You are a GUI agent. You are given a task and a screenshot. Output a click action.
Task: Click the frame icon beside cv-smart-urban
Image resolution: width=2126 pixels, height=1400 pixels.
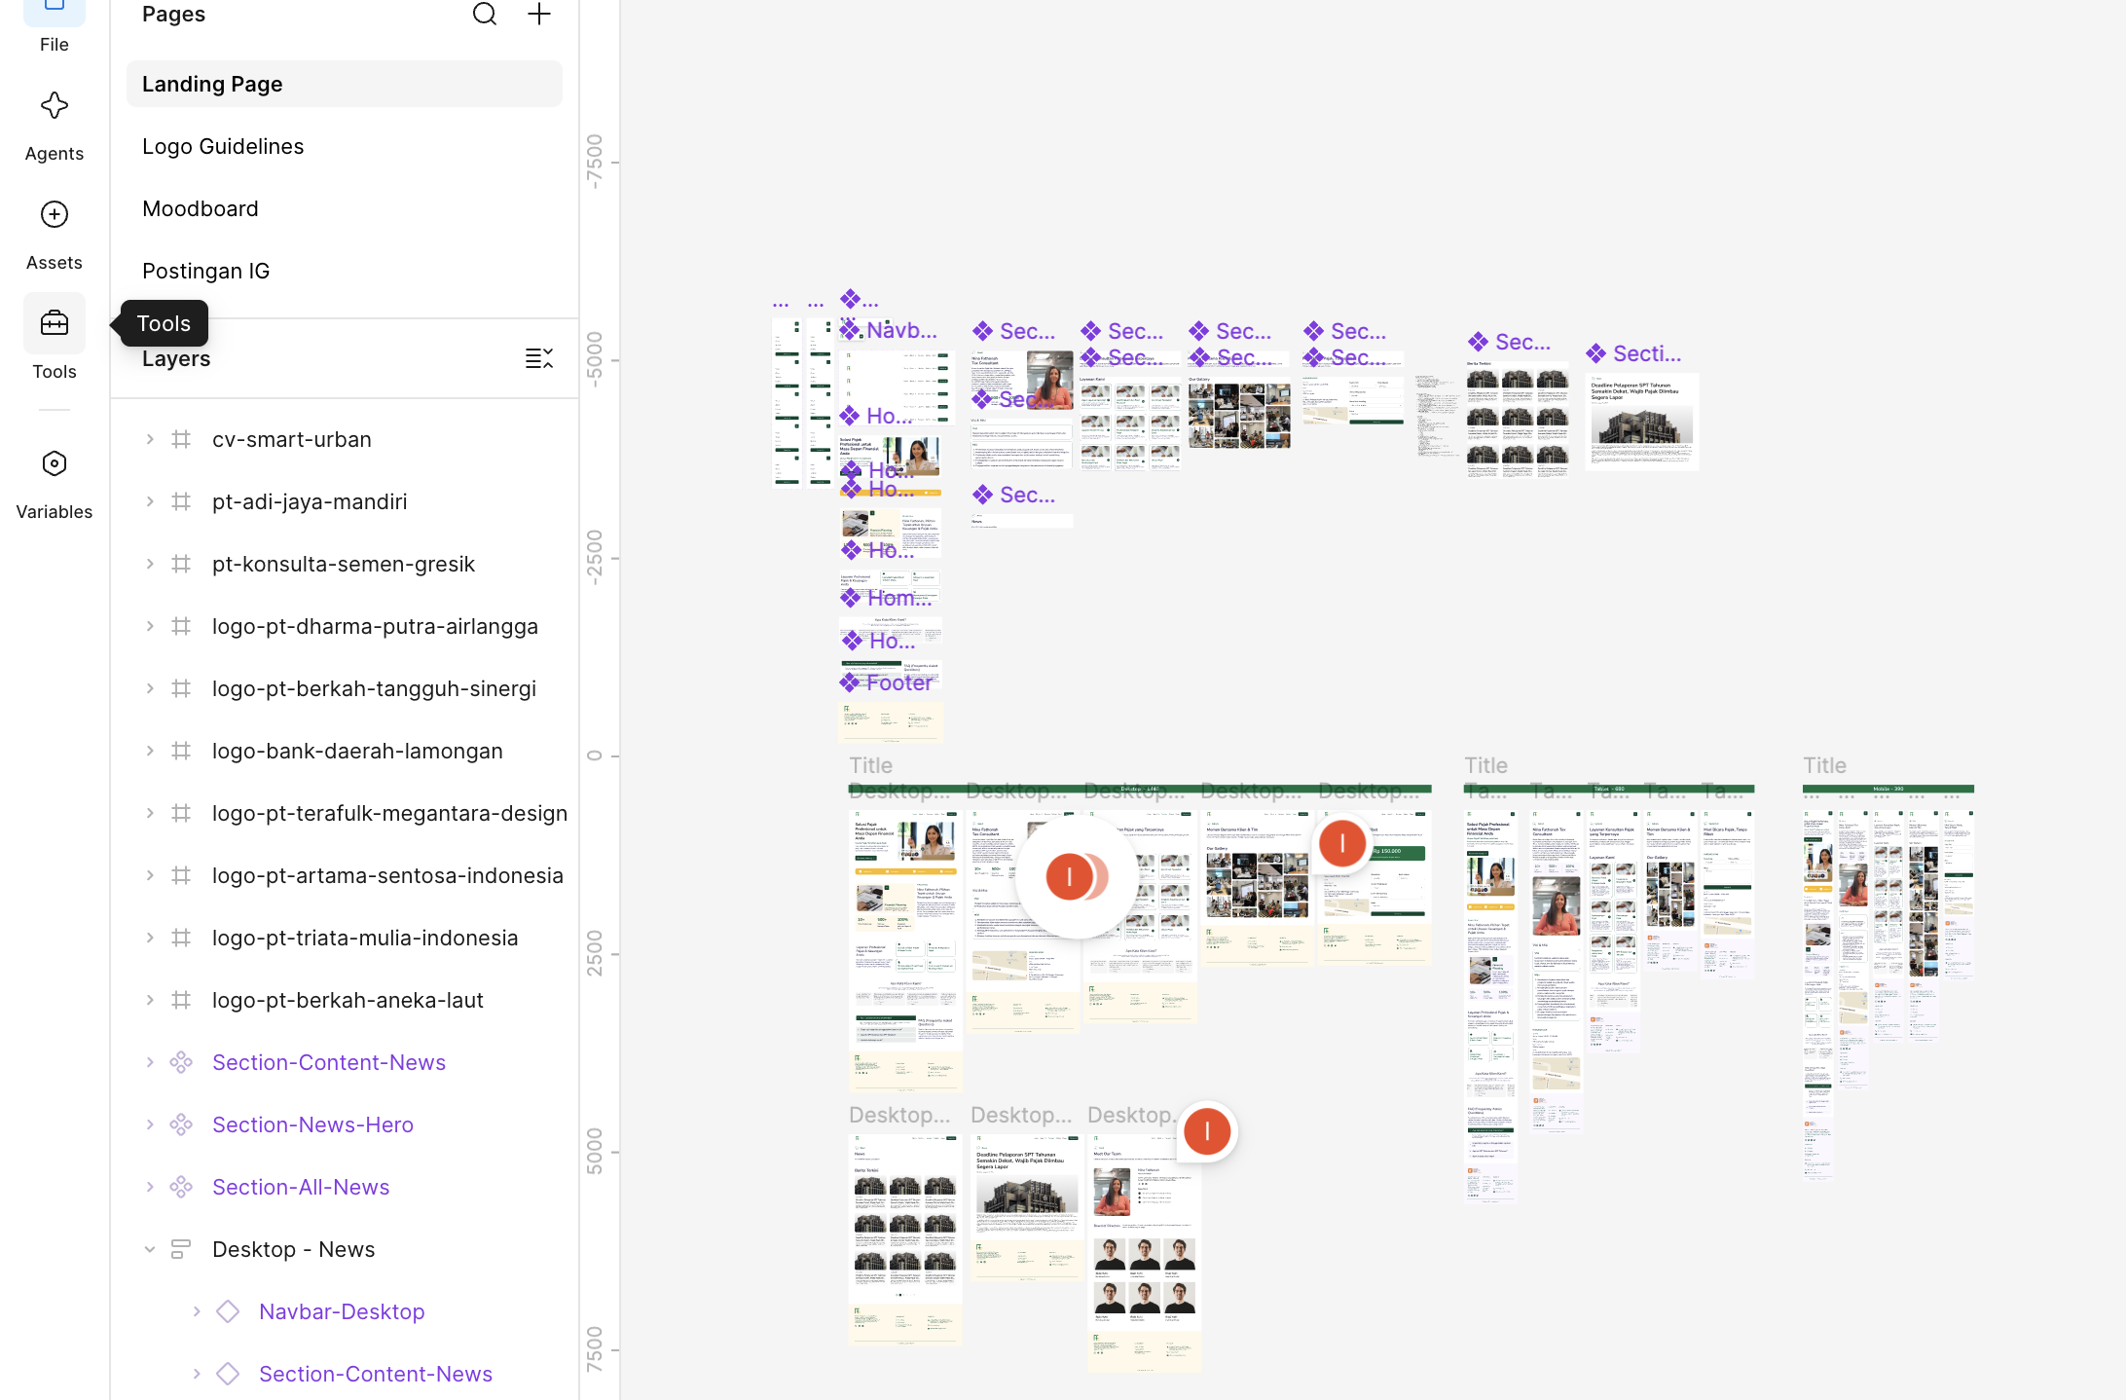coord(181,440)
